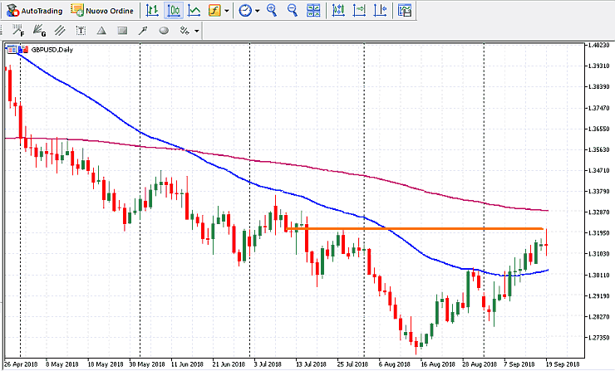Select the candlesticks chart mode
The height and width of the screenshot is (371, 615).
coord(174,11)
